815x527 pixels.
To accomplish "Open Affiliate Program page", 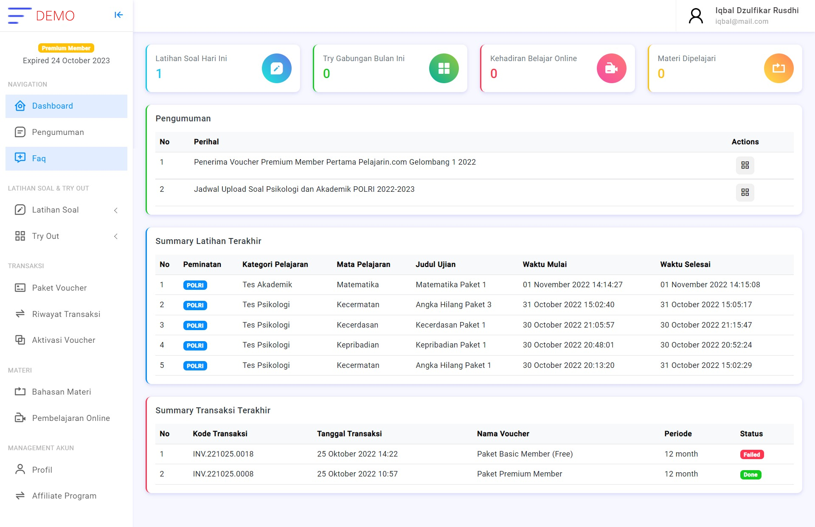I will pos(66,496).
